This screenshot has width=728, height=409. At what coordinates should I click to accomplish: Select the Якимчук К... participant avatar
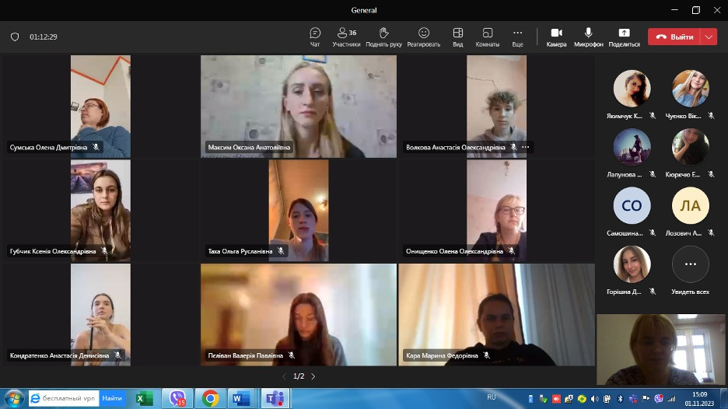coord(632,89)
